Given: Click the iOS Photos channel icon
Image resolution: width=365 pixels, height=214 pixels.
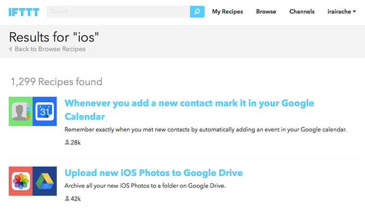Looking at the screenshot, I should coord(21,181).
